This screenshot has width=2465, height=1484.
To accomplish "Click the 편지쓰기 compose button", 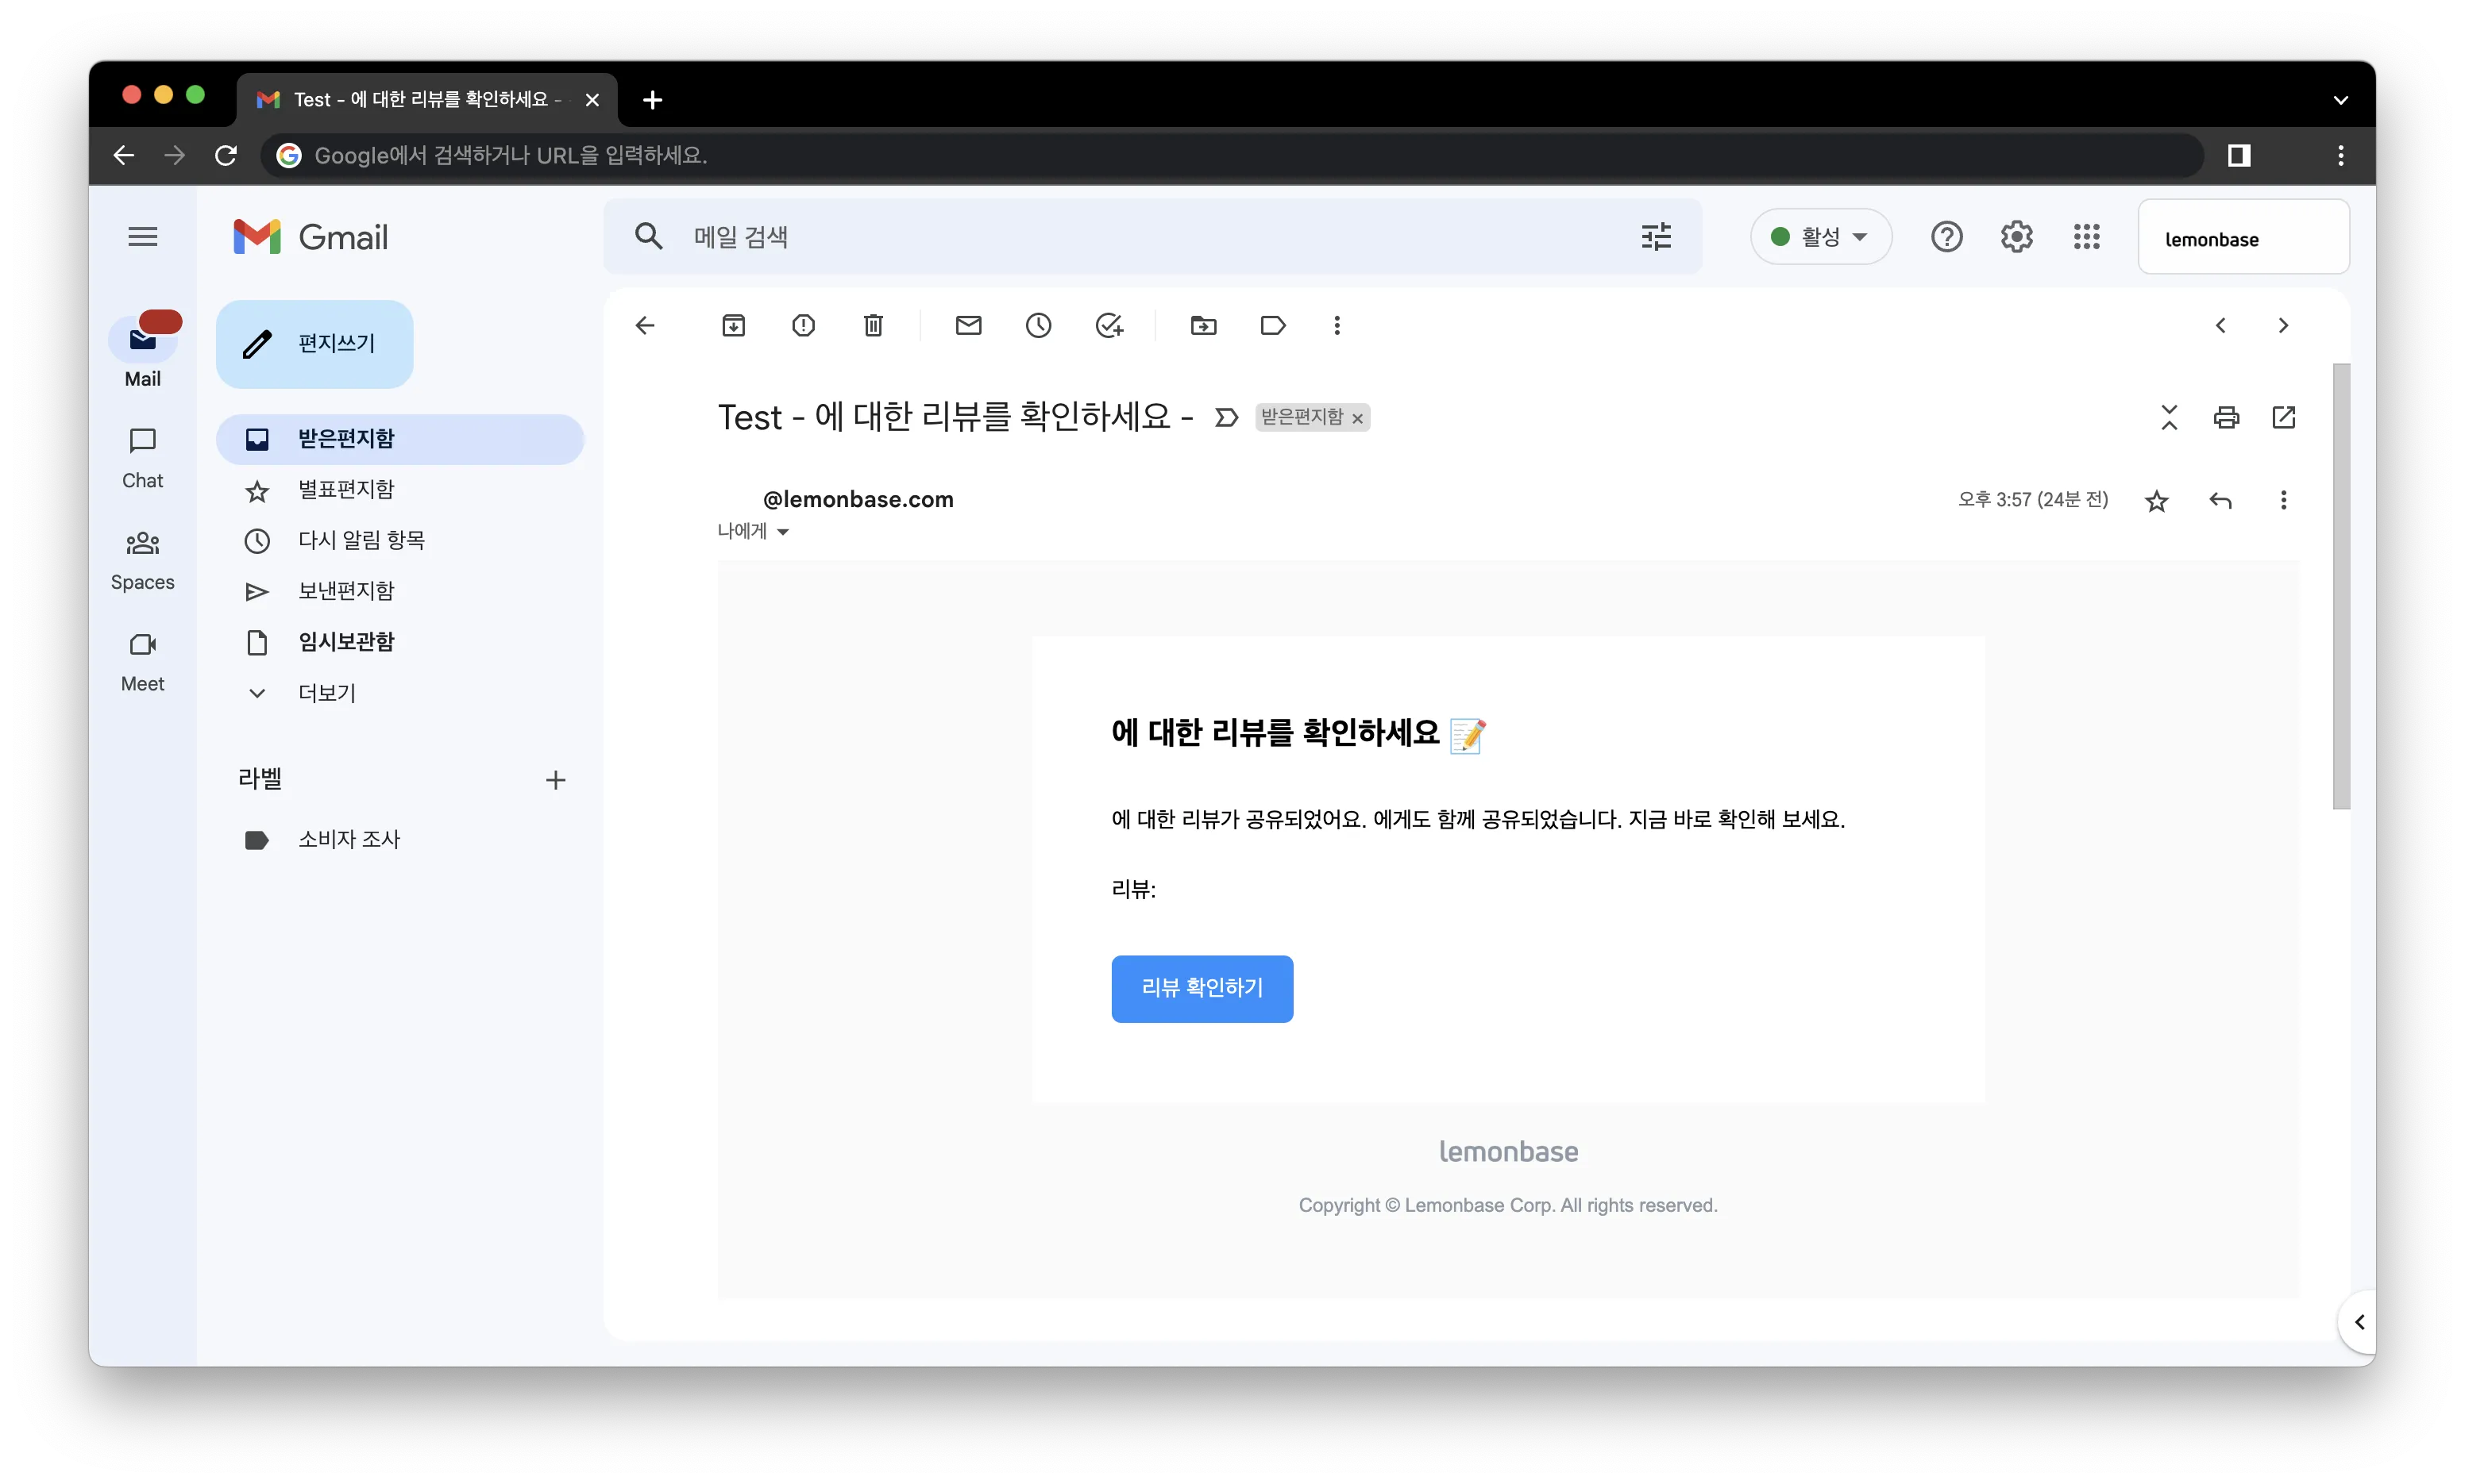I will 314,344.
